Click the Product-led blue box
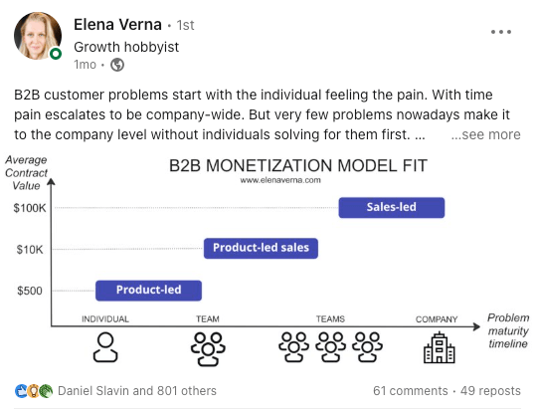The image size is (537, 409). point(148,291)
